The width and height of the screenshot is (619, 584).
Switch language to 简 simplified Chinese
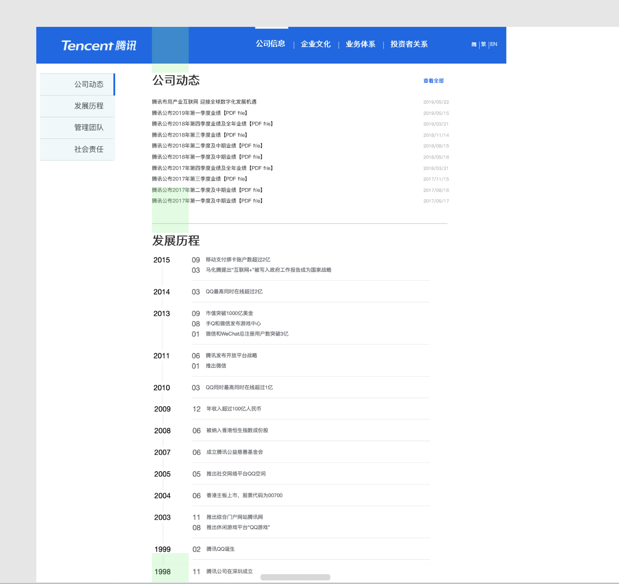(474, 44)
